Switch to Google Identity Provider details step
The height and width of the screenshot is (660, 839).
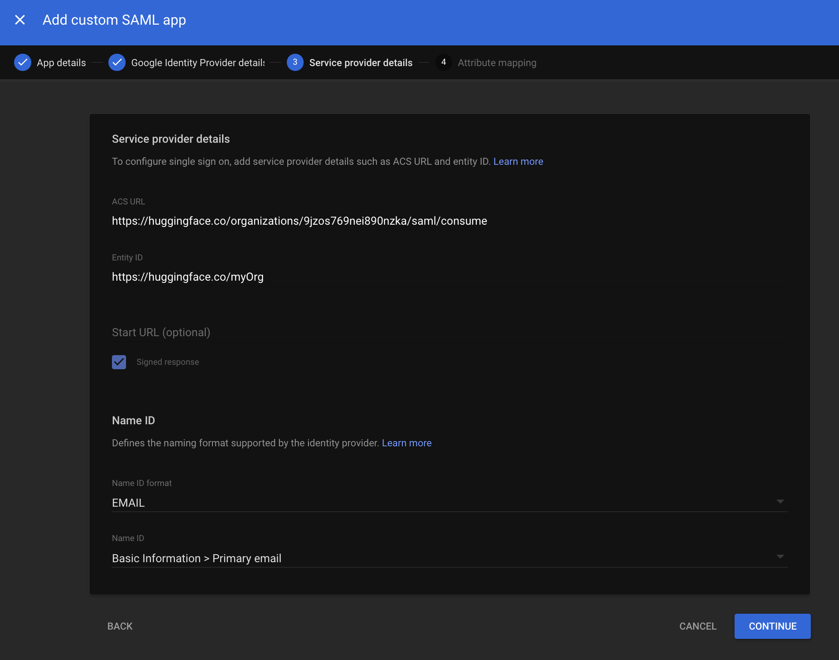click(197, 63)
